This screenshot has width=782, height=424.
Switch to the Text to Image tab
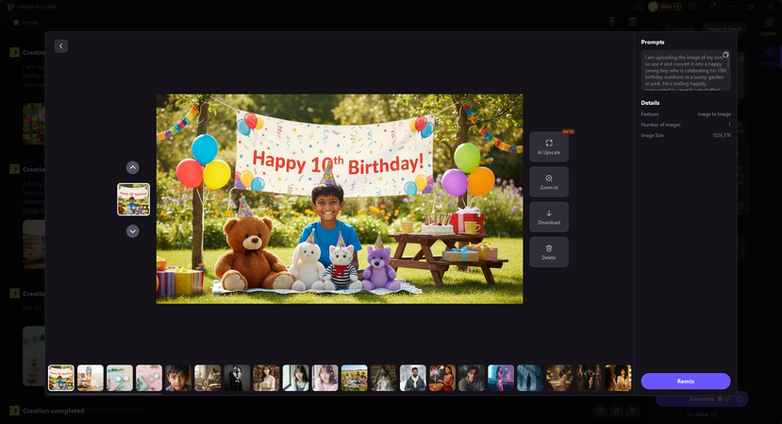pyautogui.click(x=680, y=29)
